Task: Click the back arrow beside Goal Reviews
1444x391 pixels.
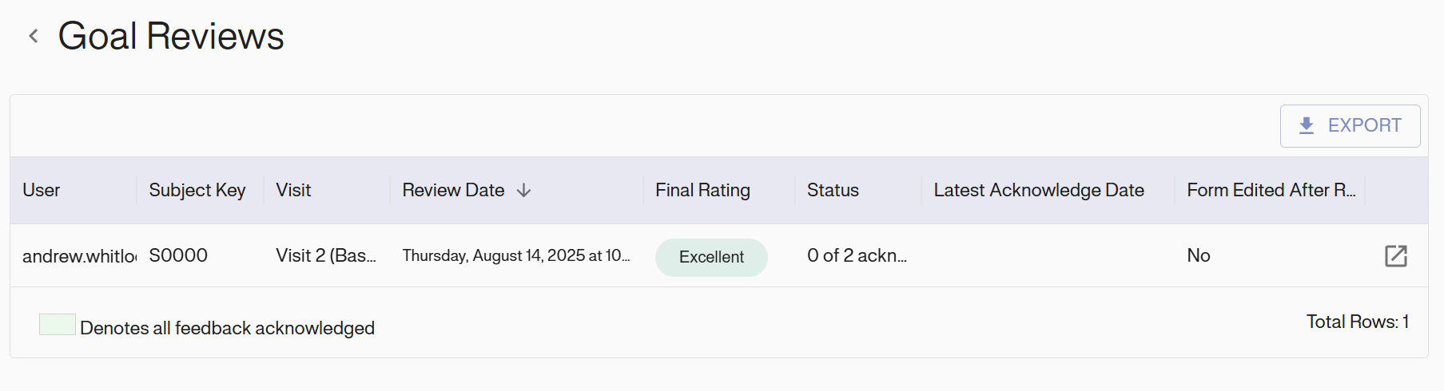Action: pos(34,36)
